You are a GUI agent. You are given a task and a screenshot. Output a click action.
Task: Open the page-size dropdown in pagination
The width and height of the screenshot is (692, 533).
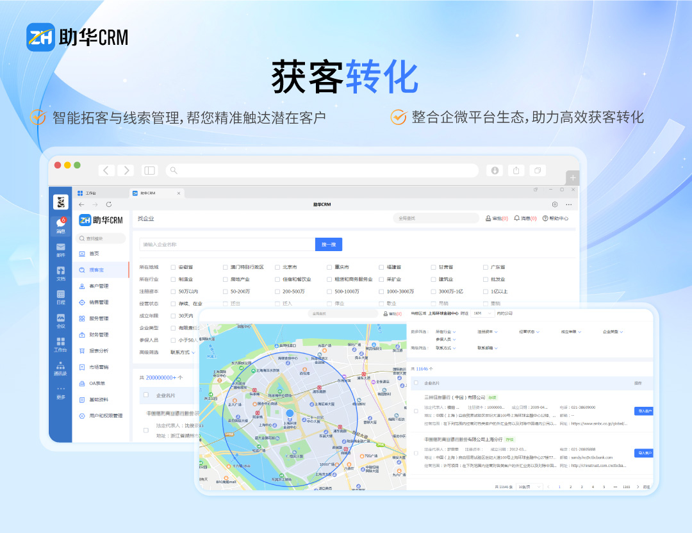(x=529, y=487)
